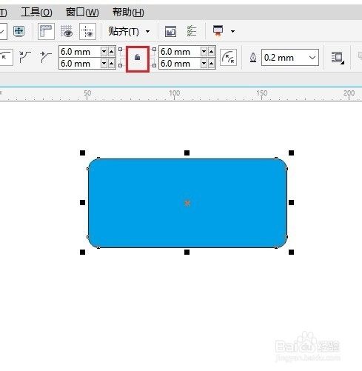Image resolution: width=362 pixels, height=371 pixels.
Task: Increase the top-left corner radius value
Action: tap(111, 52)
